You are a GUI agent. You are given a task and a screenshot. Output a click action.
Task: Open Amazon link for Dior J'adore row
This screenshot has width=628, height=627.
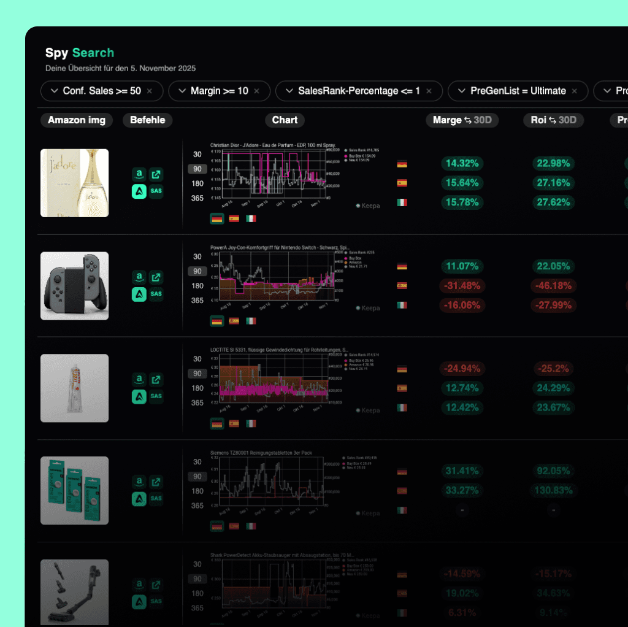click(139, 174)
